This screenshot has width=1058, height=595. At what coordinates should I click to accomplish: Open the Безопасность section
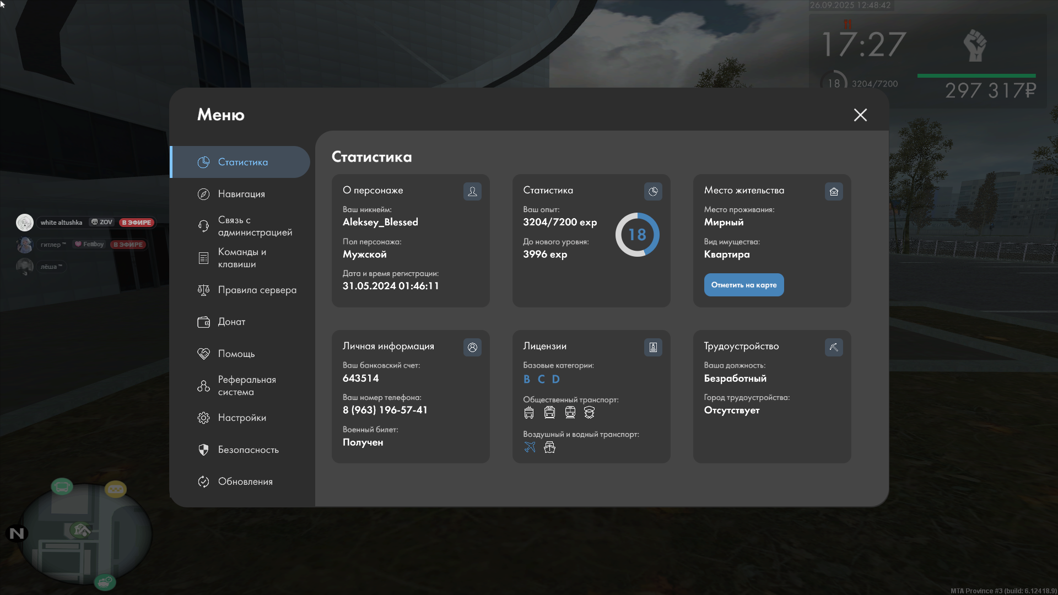coord(247,450)
